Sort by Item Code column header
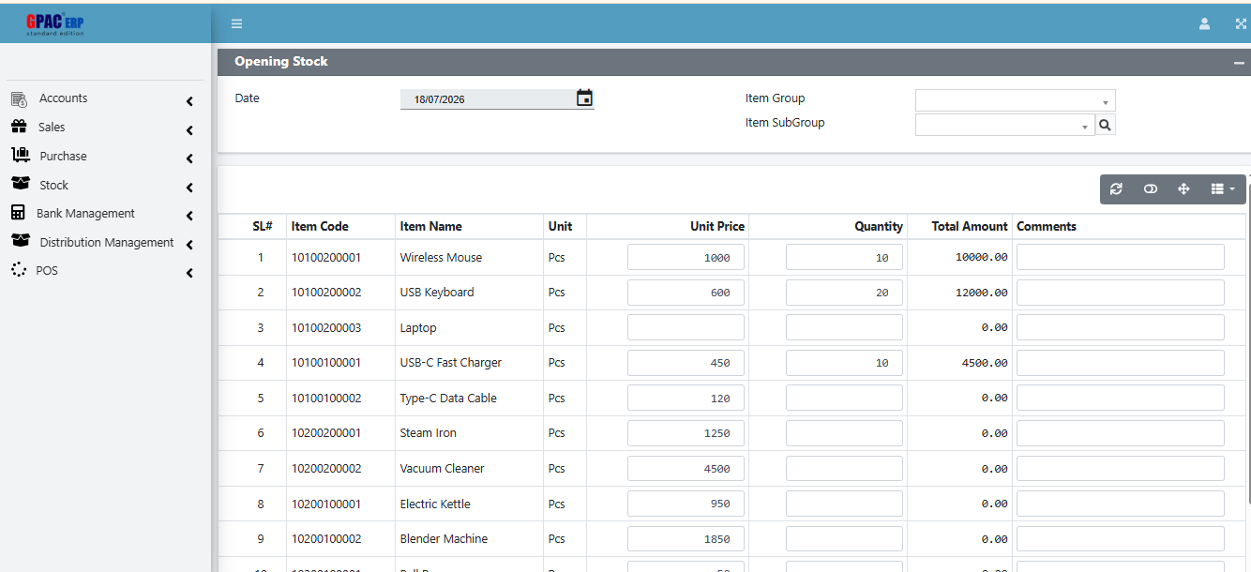The image size is (1251, 572). [320, 226]
